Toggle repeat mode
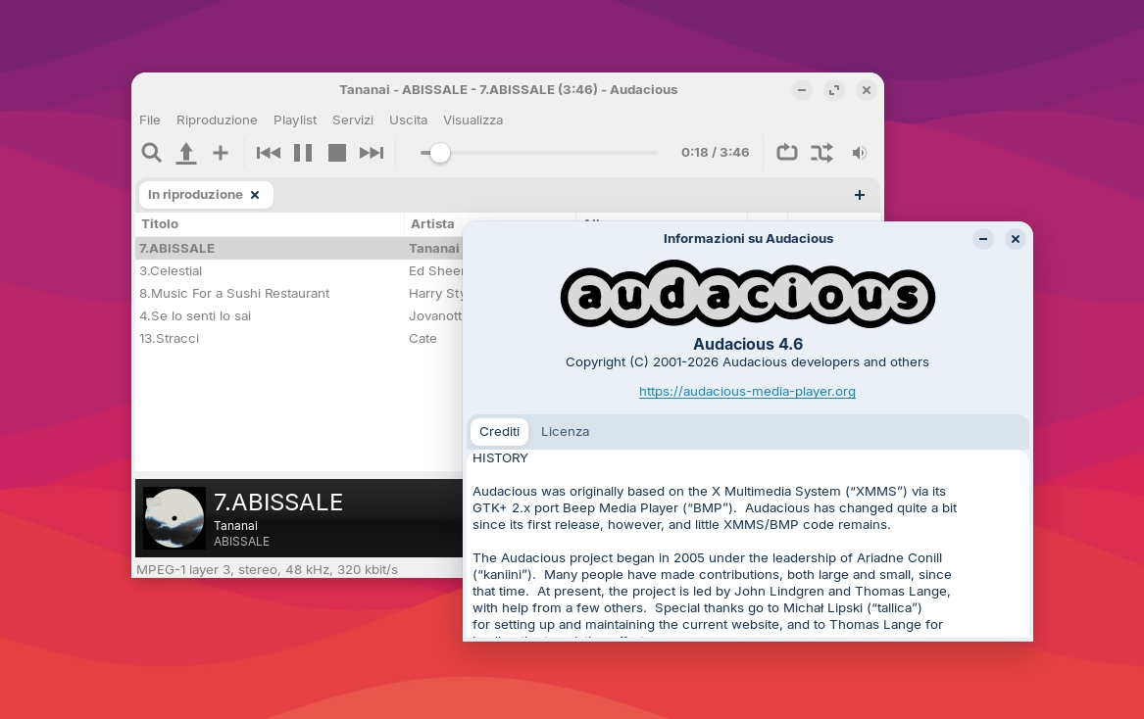This screenshot has height=719, width=1144. (x=787, y=153)
